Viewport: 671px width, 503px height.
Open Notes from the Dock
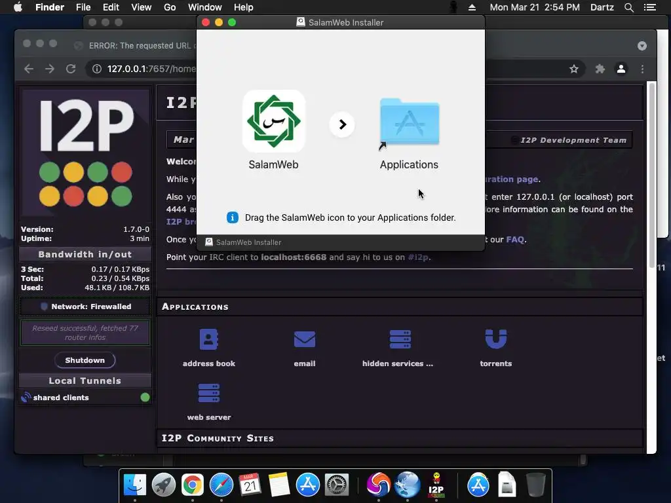pos(279,485)
